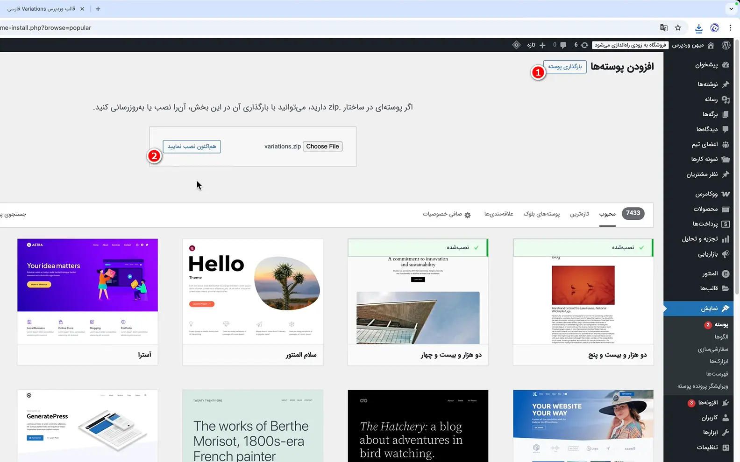The image size is (740, 462).
Task: Open the Chrome three-dot menu
Action: coord(730,28)
